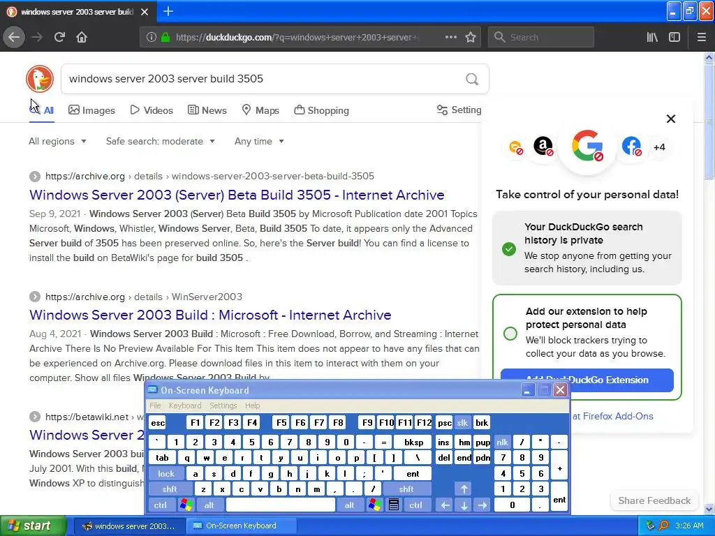Click the magnifier tray icon in taskbar

pos(663,526)
